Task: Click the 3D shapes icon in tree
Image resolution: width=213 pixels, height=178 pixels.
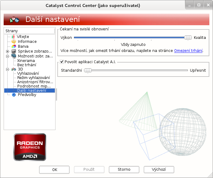Action: (14, 69)
